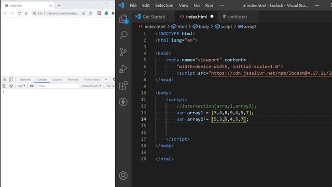Click the lightning bolt activity bar icon
This screenshot has height=187, width=332.
pos(123,102)
